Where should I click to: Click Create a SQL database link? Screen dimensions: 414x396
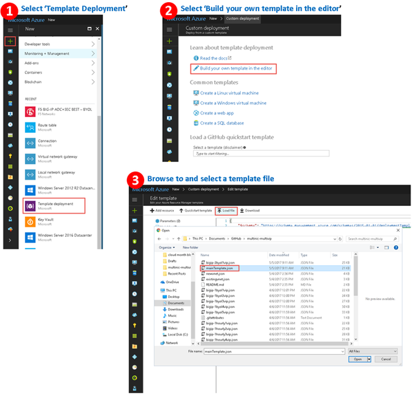coord(221,123)
